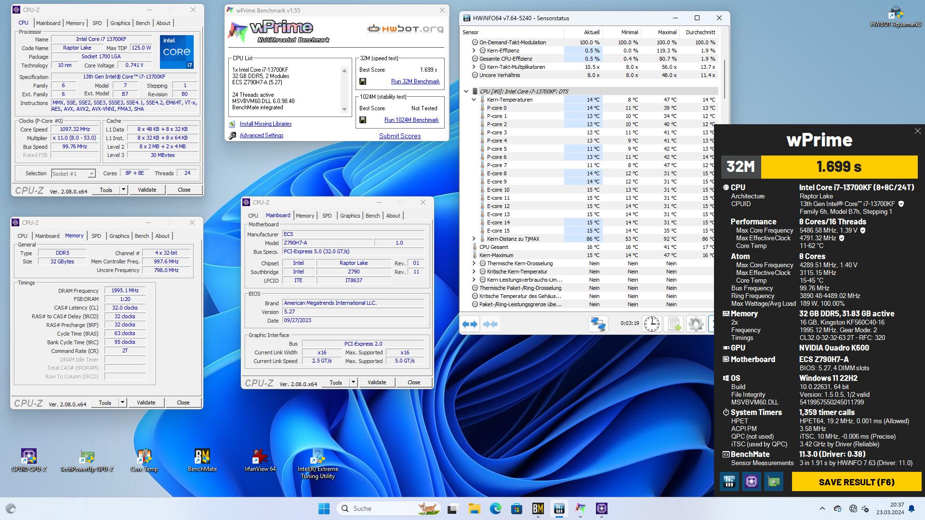The image size is (925, 520).
Task: Click BenchMate BM taskbar icon
Action: coord(538,508)
